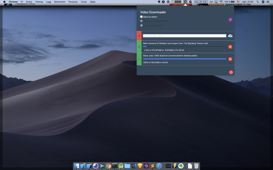The image size is (273, 170).
Task: Open the US flag input source menu
Action: (x=238, y=2)
